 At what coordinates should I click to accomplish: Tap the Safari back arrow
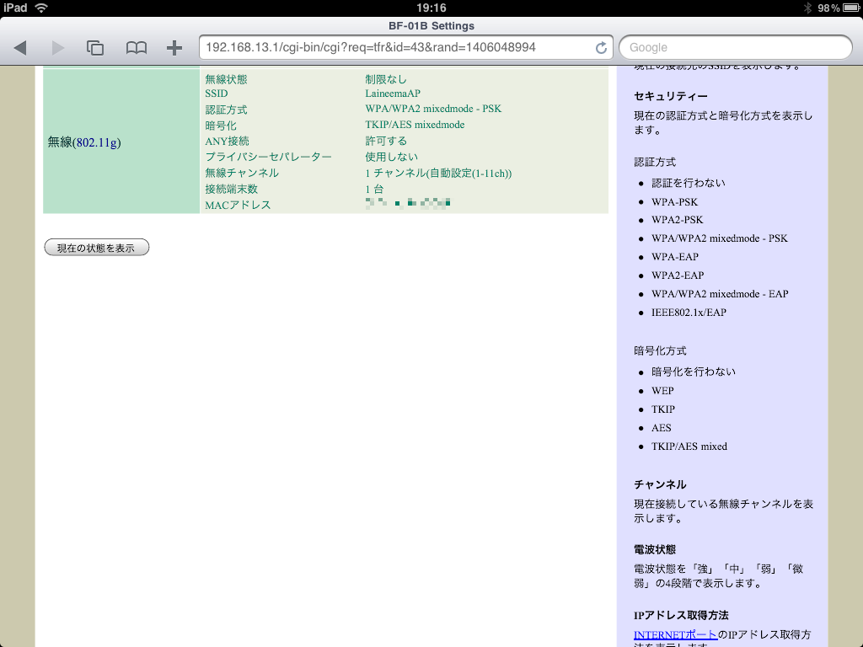pyautogui.click(x=20, y=48)
